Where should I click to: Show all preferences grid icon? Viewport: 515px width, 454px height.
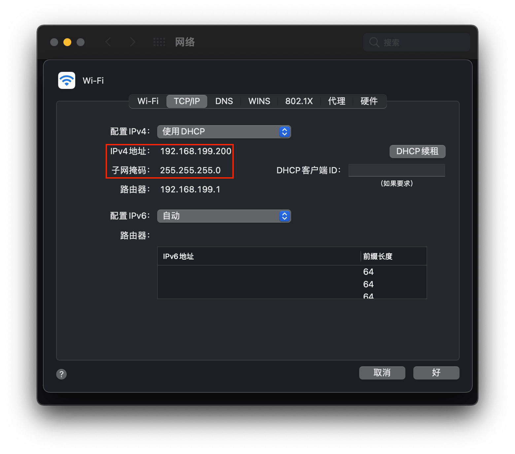159,42
